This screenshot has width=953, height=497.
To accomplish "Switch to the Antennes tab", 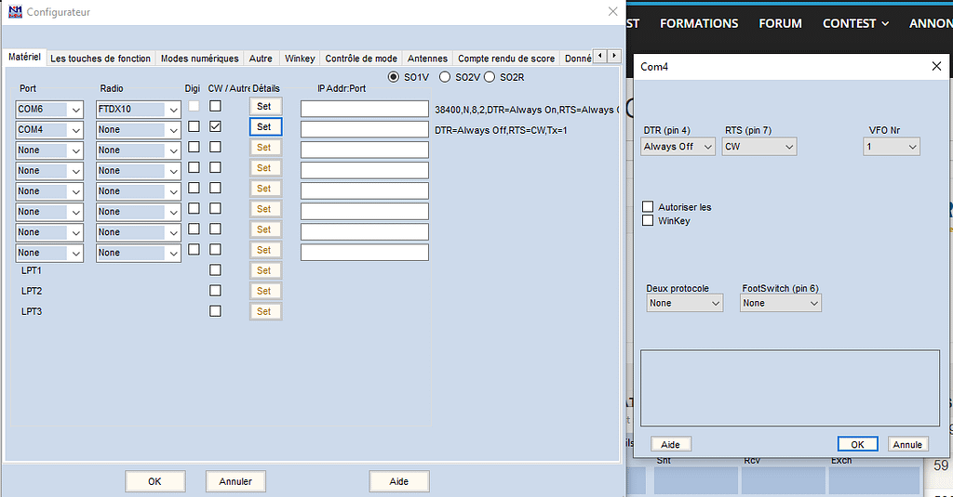I will pyautogui.click(x=427, y=59).
